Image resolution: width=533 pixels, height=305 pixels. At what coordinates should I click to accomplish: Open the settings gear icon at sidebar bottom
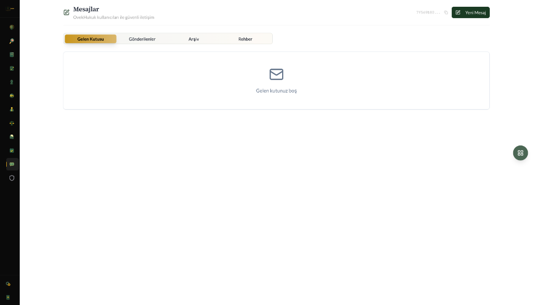click(x=8, y=284)
